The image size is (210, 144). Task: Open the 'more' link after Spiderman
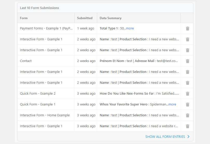172,104
